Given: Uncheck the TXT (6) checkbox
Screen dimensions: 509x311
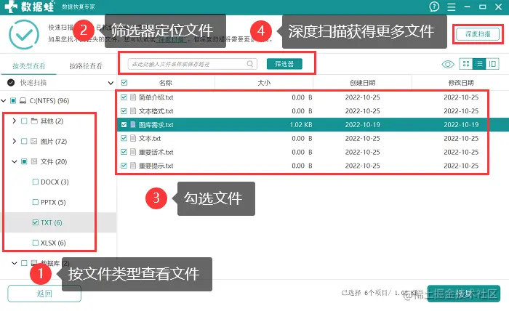Looking at the screenshot, I should pyautogui.click(x=36, y=222).
